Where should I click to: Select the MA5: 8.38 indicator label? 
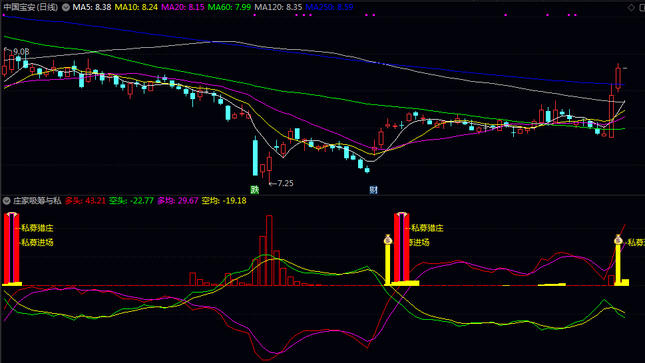pyautogui.click(x=91, y=7)
